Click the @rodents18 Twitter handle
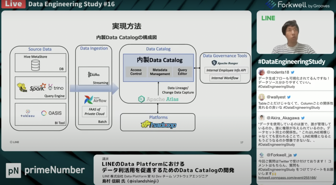The image size is (336, 185). pos(277,72)
